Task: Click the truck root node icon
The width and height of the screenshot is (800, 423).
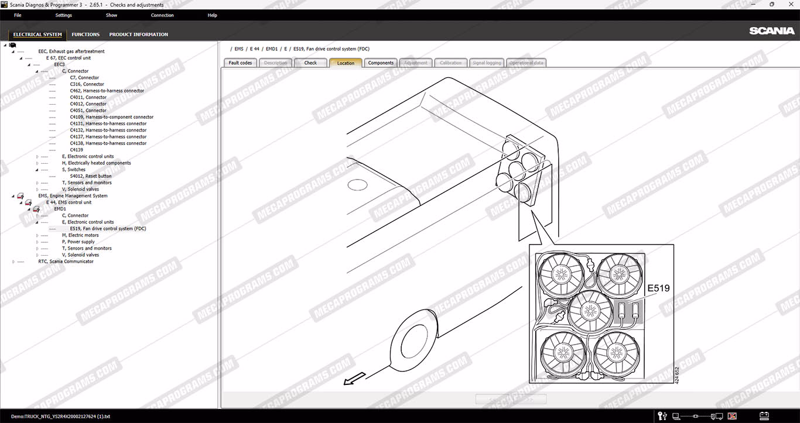Action: pyautogui.click(x=12, y=45)
